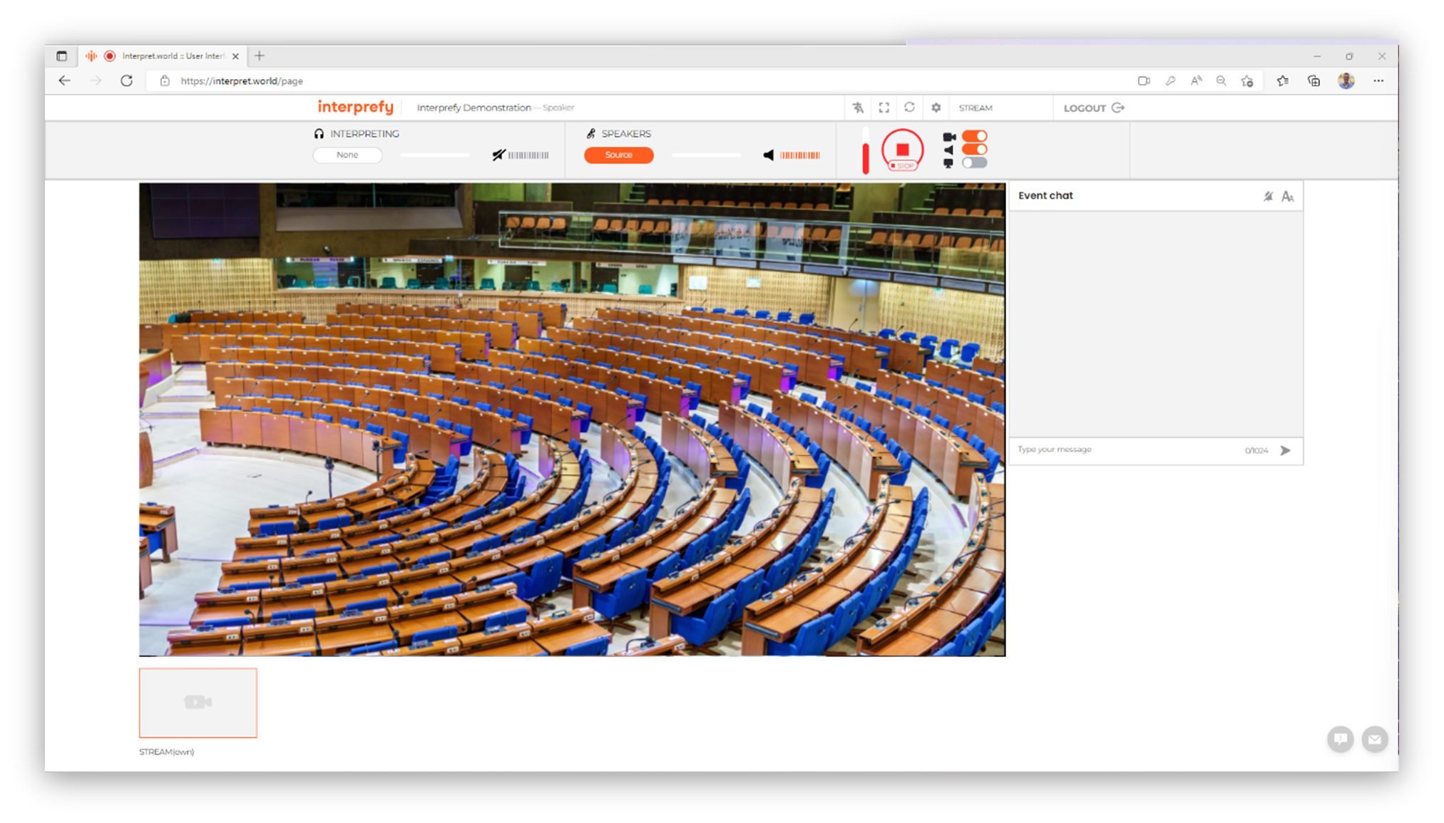Screen dimensions: 1444x823
Task: Add this page to favorites
Action: tap(1247, 81)
